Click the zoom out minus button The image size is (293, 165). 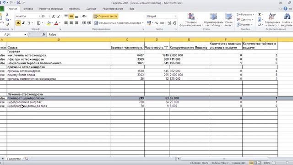pyautogui.click(x=274, y=163)
